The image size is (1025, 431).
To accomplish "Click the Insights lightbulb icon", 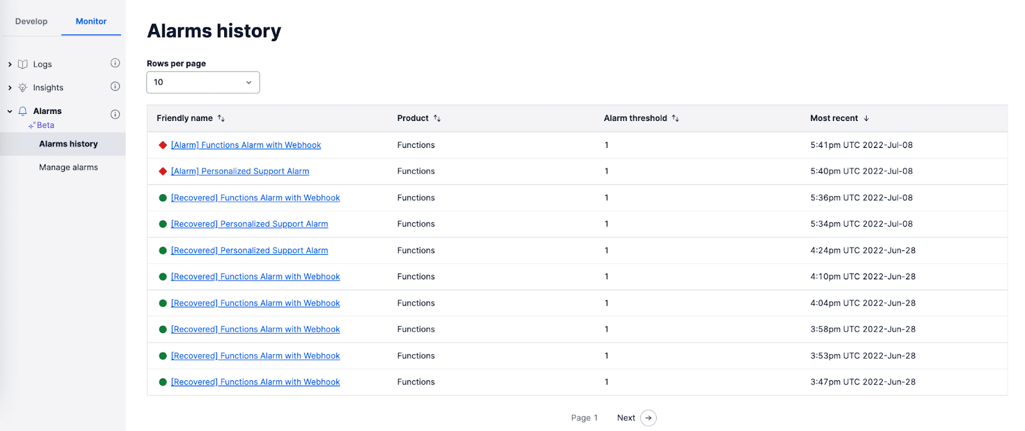I will [22, 88].
